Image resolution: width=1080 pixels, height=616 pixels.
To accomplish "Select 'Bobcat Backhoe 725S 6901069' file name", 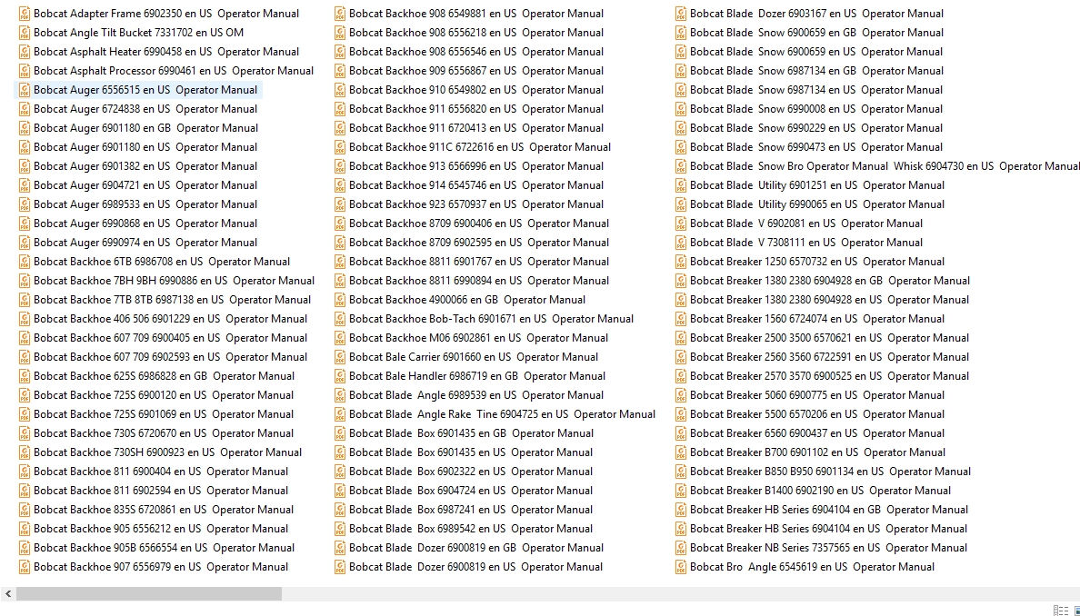I will [164, 413].
